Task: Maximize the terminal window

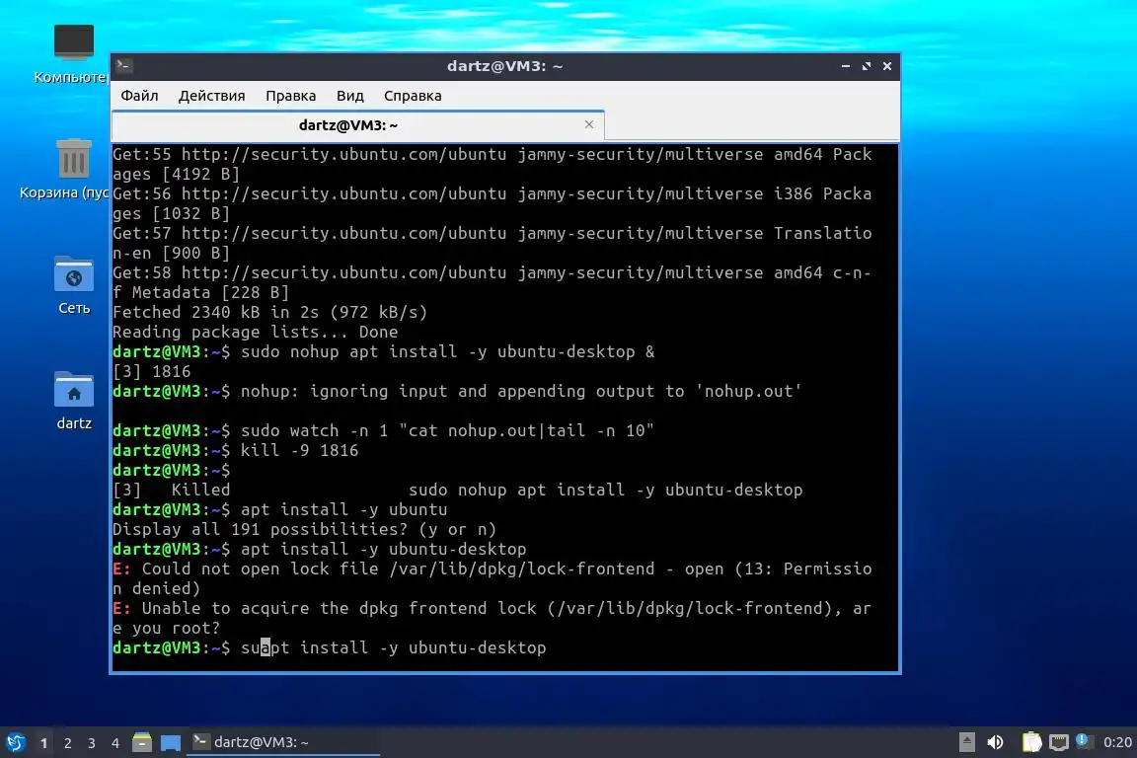Action: coord(867,66)
